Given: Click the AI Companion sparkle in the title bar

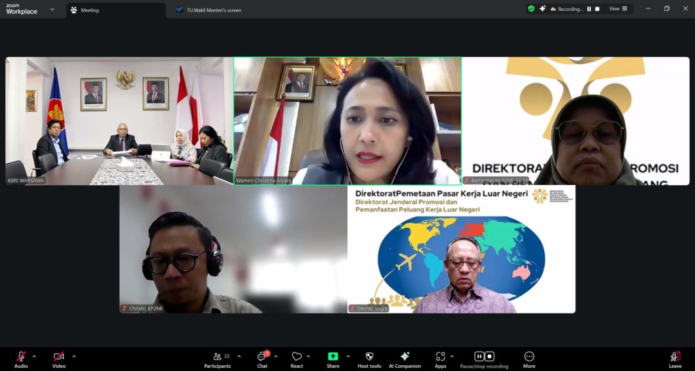Looking at the screenshot, I should point(542,8).
